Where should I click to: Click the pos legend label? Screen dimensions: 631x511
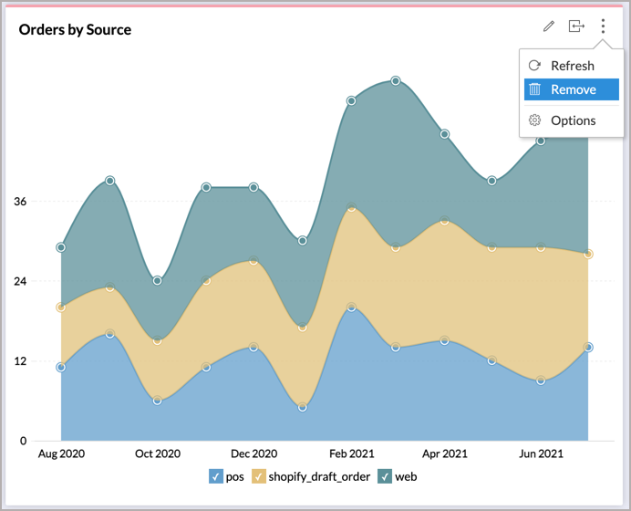click(x=234, y=476)
